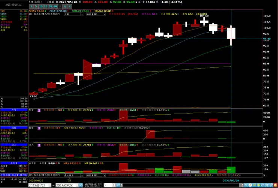The width and height of the screenshot is (278, 188).
Task: Click the -4.40 (-4.41%) change value
Action: coord(171,2)
